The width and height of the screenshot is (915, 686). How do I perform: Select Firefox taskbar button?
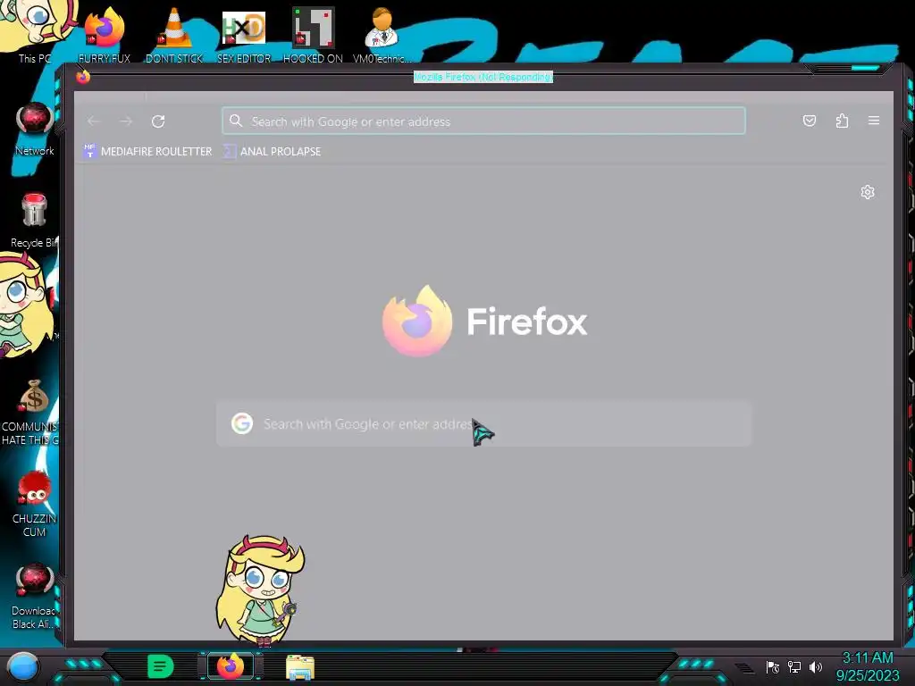coord(231,666)
